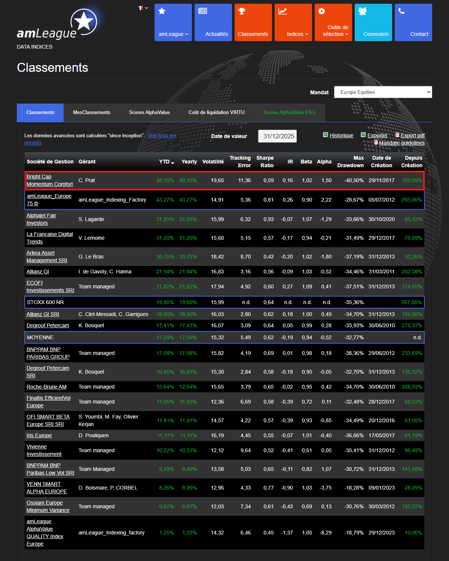Viewport: 449px width, 561px height.
Task: Open Finaltis EfficientVol Europe link
Action: pos(49,402)
